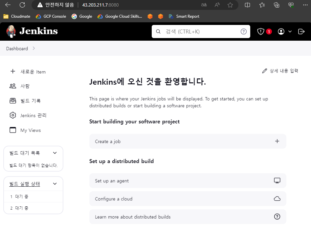Focus the 검색 (CTRL+K) search box
311x230 pixels.
point(201,31)
